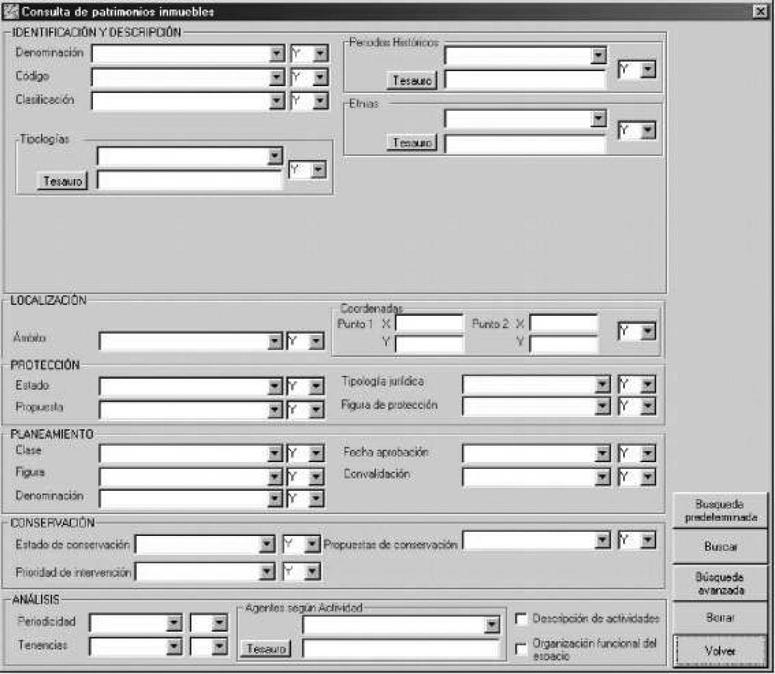Click the window icon in the title bar

coord(10,11)
